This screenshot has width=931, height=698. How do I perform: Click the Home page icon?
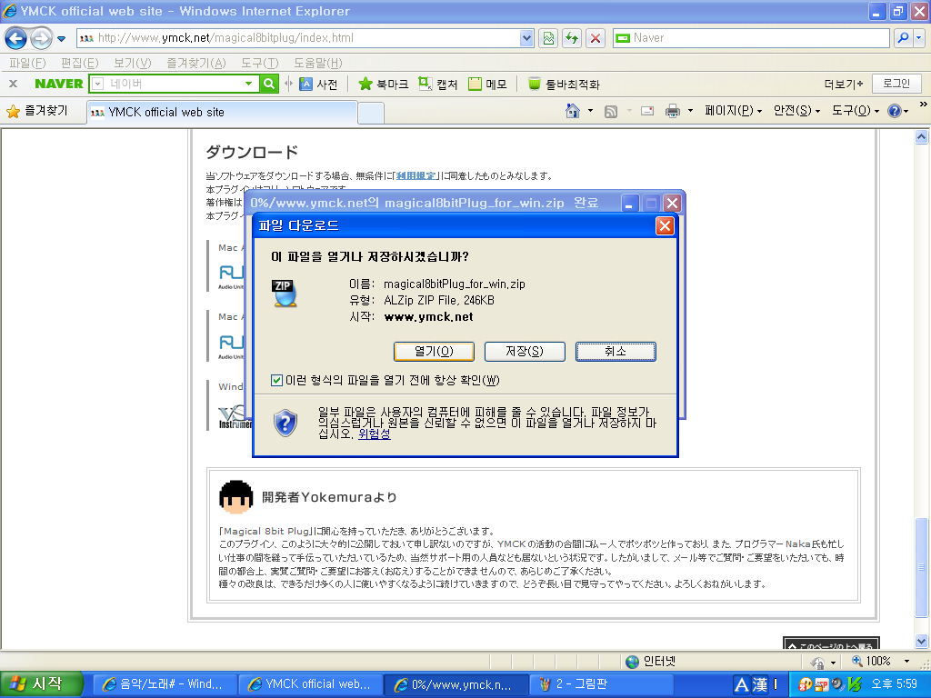click(573, 111)
